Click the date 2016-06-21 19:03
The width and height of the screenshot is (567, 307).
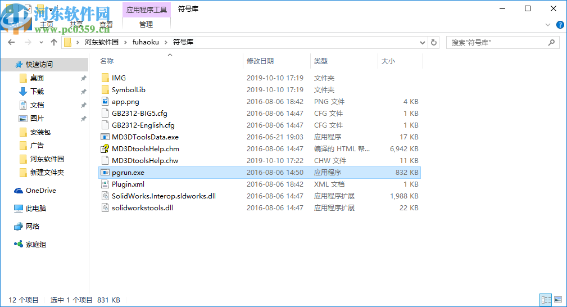(275, 137)
